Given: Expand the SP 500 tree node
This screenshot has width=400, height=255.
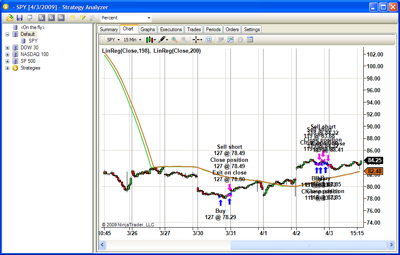Looking at the screenshot, I should click(7, 61).
